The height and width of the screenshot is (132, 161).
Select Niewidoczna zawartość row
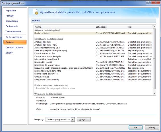(x=93, y=74)
